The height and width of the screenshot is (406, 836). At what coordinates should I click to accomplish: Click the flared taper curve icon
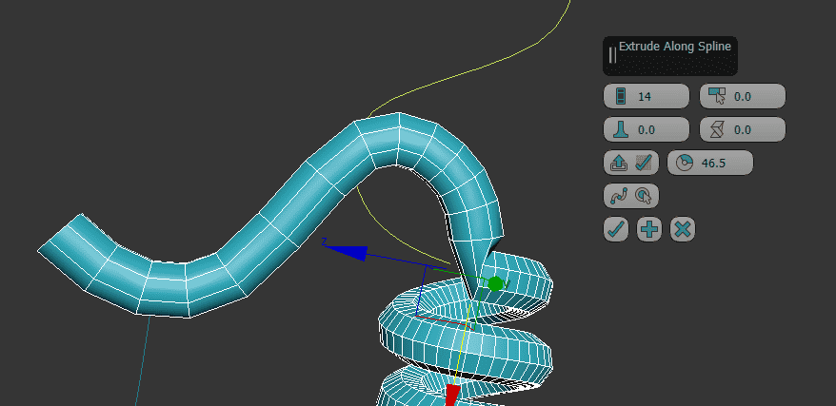pos(620,129)
